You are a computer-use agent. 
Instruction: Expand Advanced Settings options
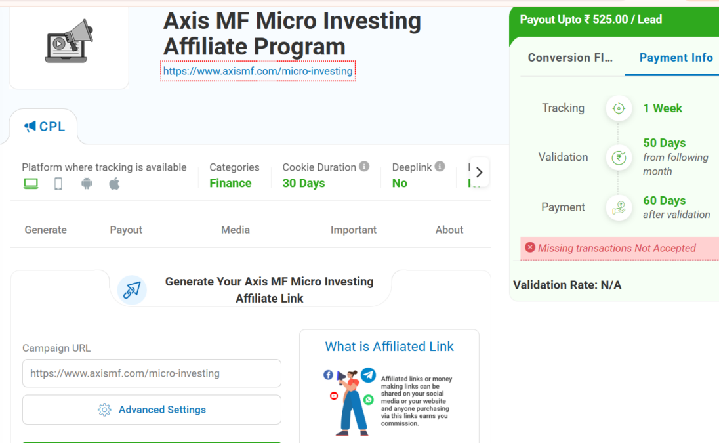(x=152, y=410)
